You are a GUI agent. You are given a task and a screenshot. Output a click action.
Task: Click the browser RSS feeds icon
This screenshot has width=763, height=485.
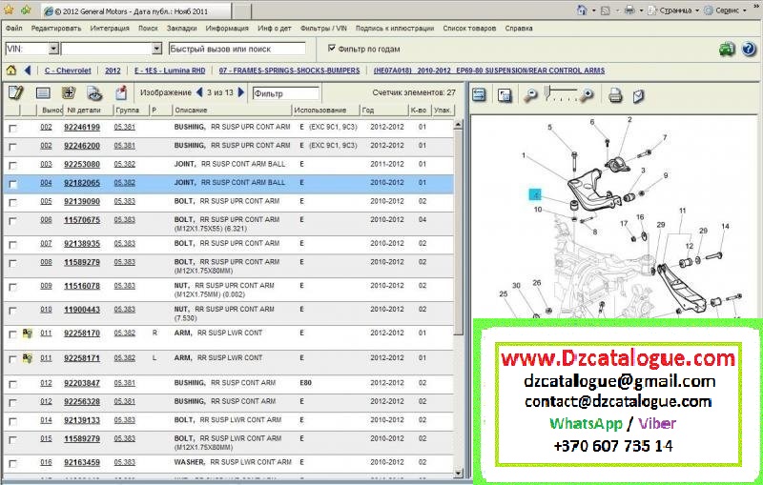[x=606, y=10]
